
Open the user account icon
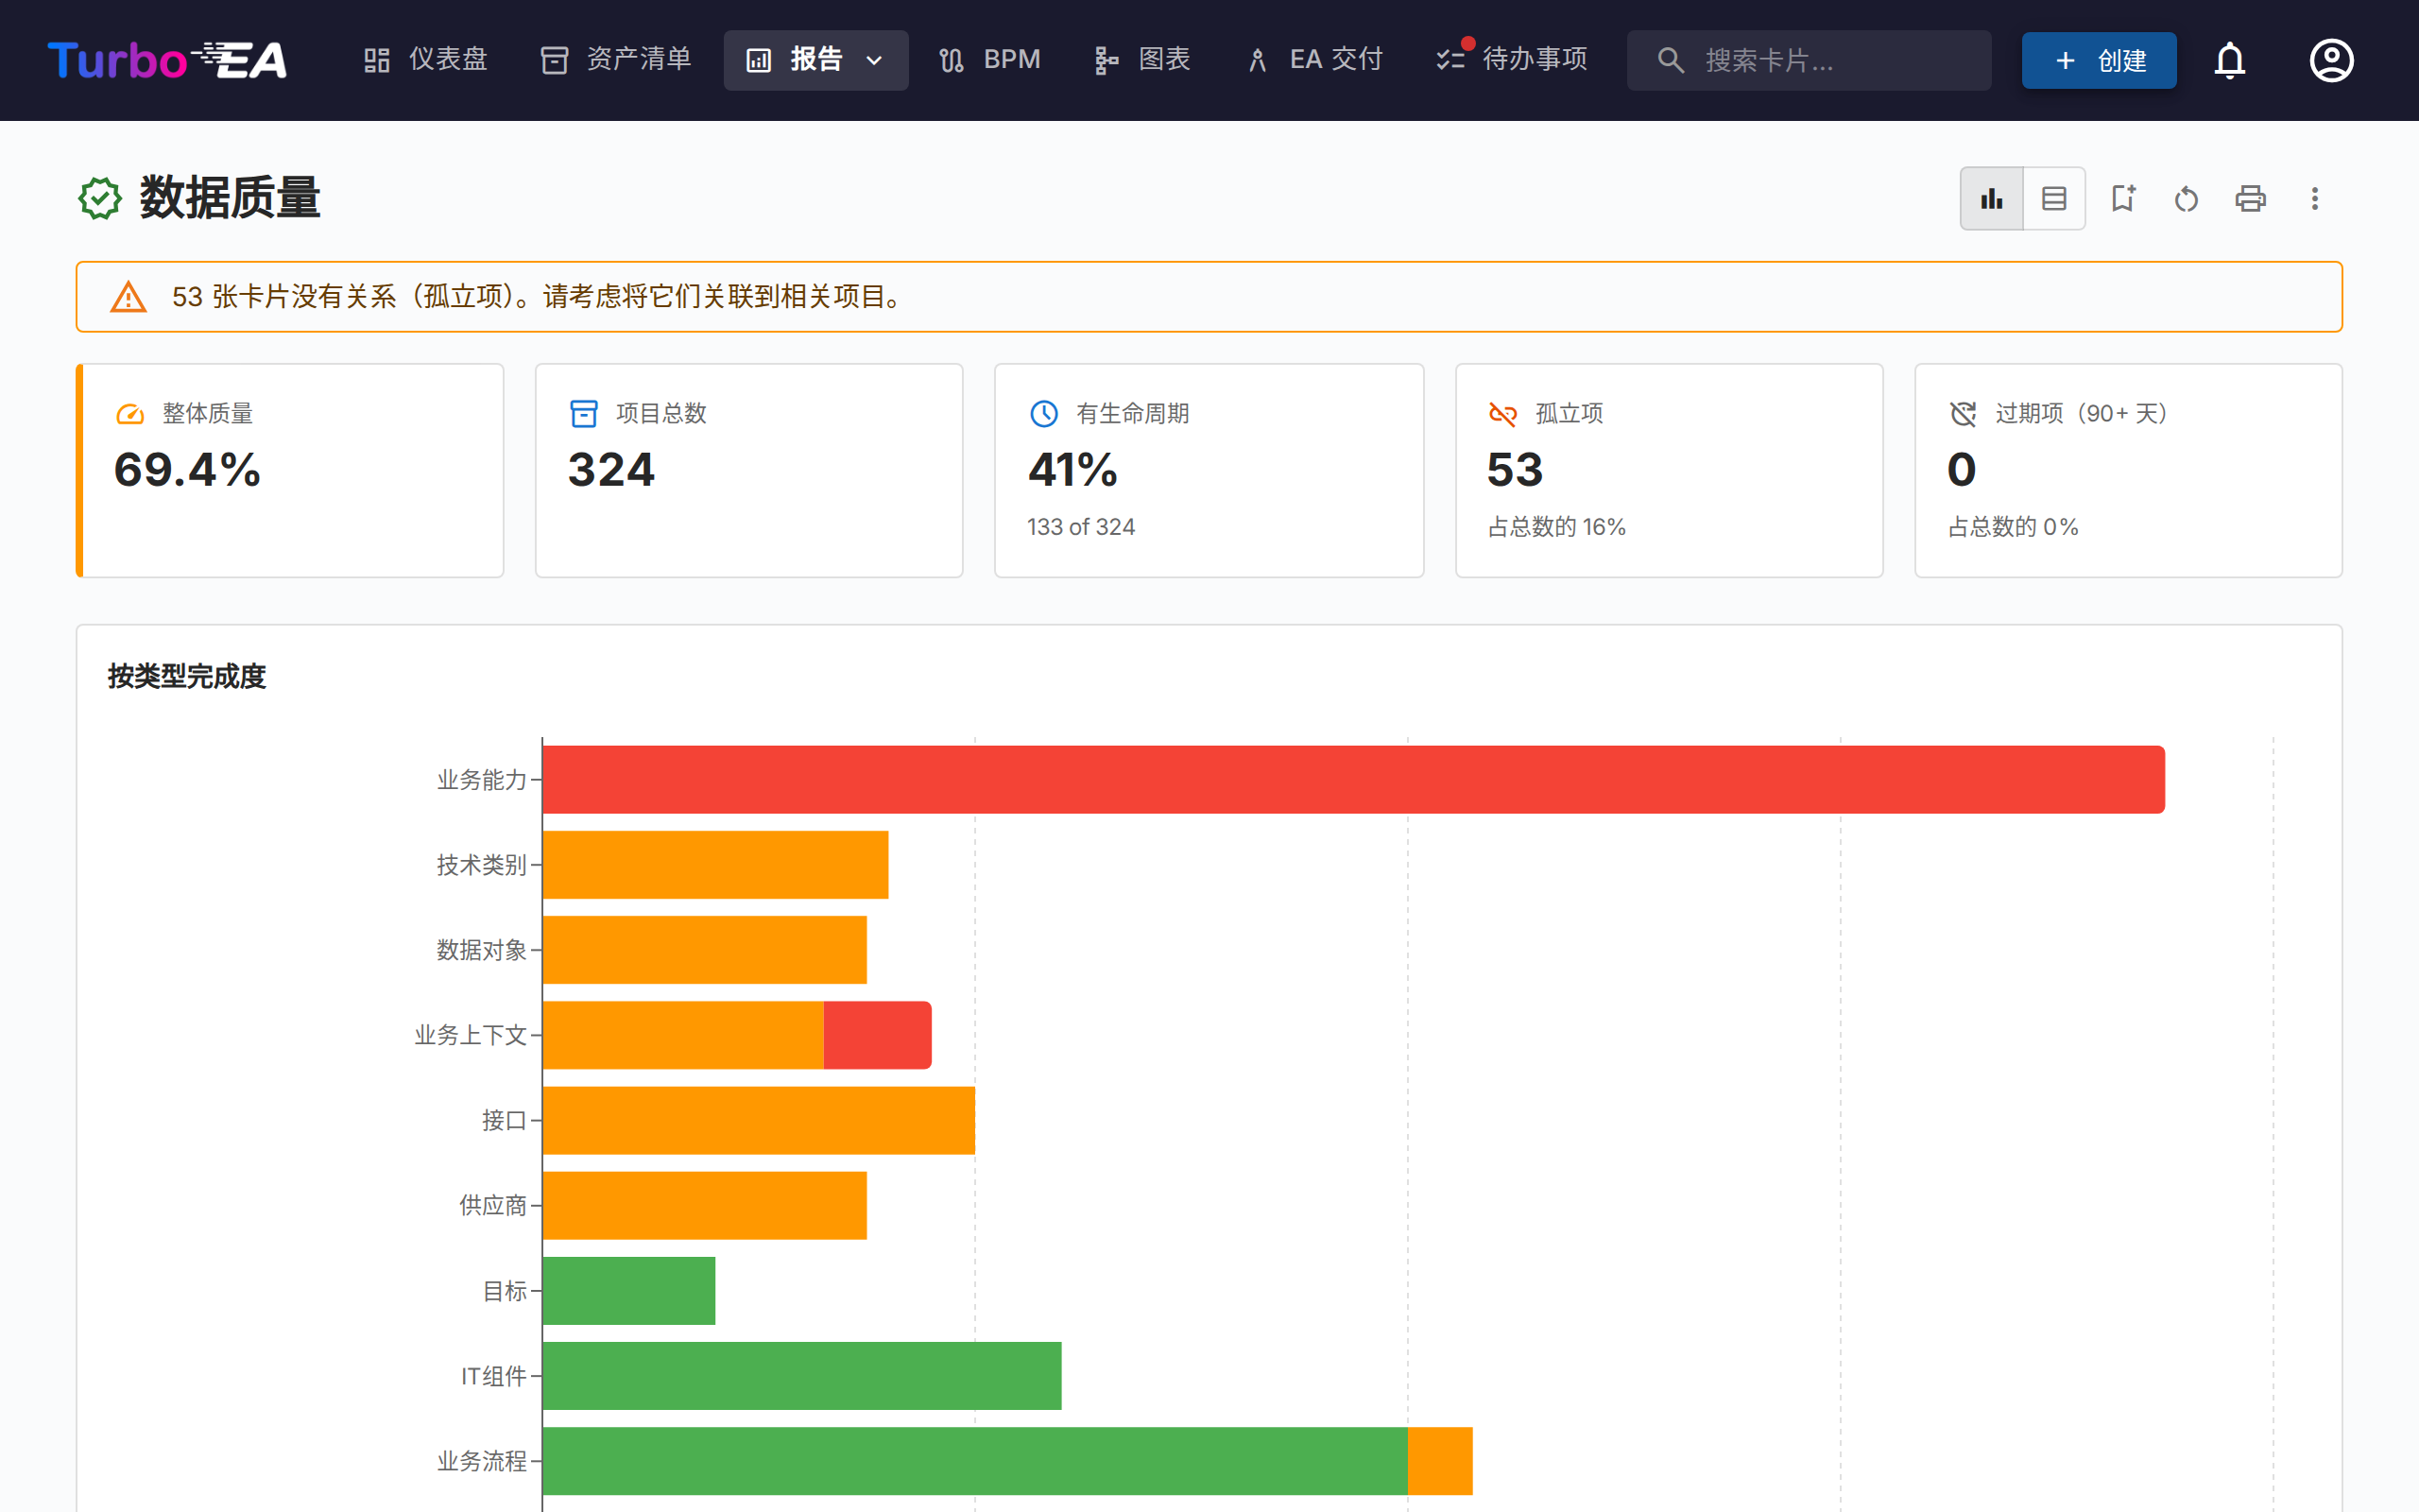[2331, 60]
